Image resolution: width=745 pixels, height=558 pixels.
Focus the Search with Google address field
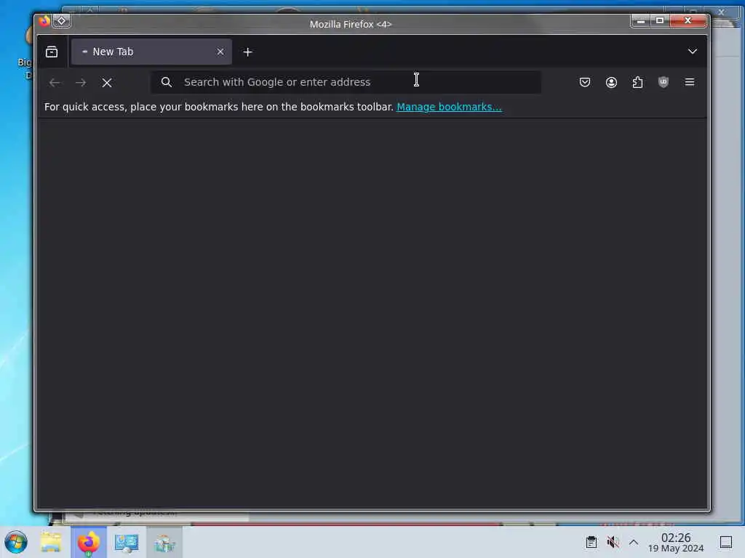pos(346,82)
